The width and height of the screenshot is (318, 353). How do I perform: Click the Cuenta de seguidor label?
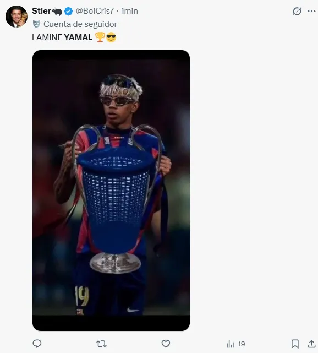80,24
